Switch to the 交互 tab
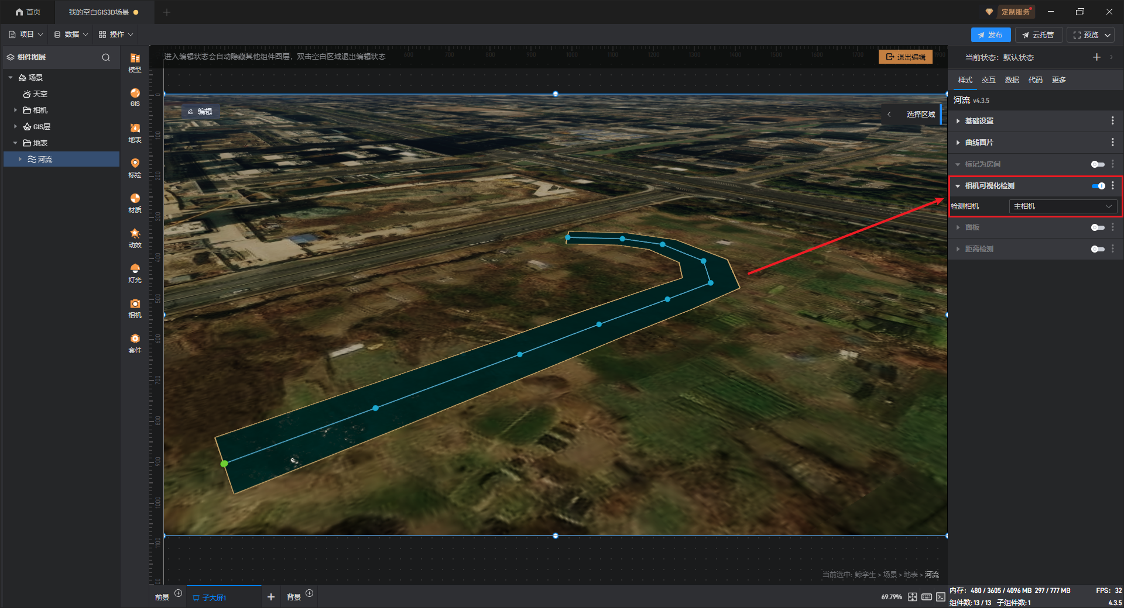This screenshot has height=608, width=1124. click(988, 80)
